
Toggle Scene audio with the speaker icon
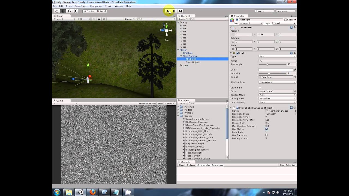click(104, 19)
